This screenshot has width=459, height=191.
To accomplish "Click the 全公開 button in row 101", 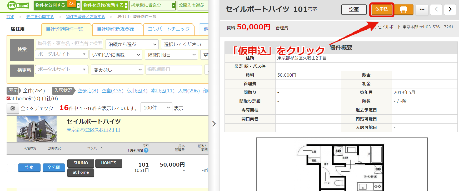I will 54,167.
